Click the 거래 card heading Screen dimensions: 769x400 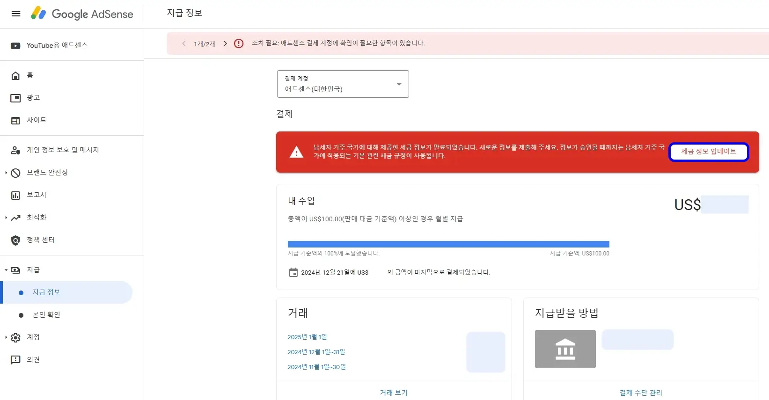(x=298, y=313)
